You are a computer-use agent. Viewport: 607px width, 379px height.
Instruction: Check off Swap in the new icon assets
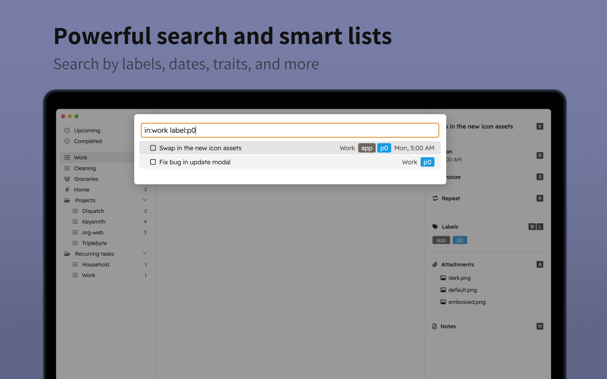pyautogui.click(x=153, y=148)
